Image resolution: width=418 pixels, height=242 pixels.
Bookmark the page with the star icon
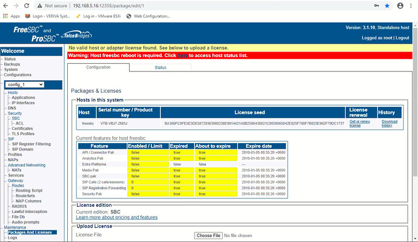387,5
